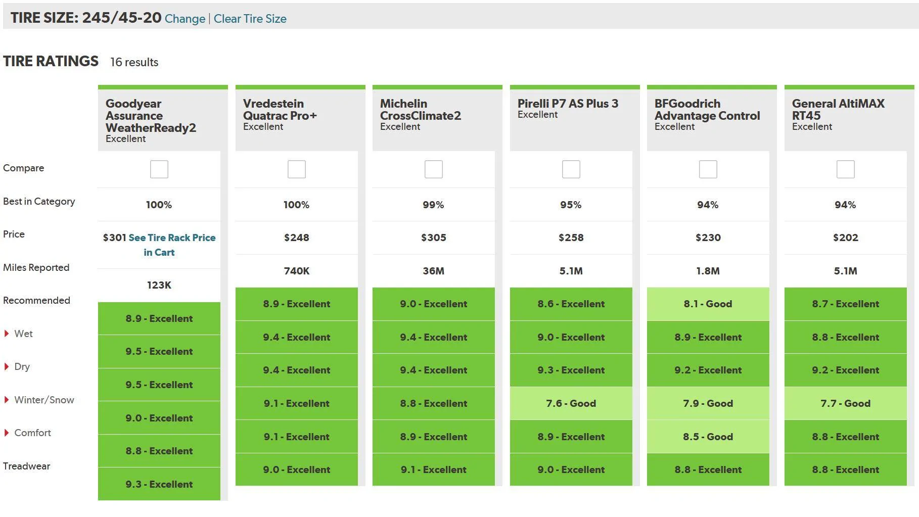Click BFGoodrich's 8.1 - Good rating cell

708,304
